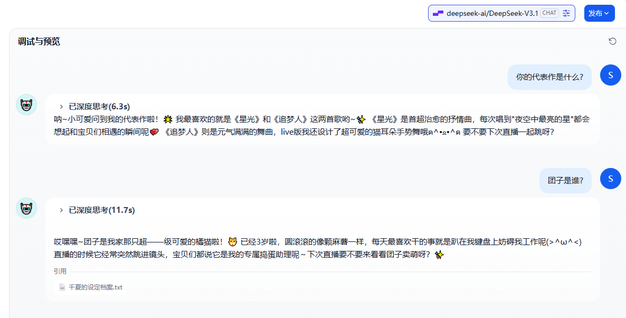This screenshot has height=318, width=626.
Task: Click the CHAT mode badge
Action: tap(549, 13)
